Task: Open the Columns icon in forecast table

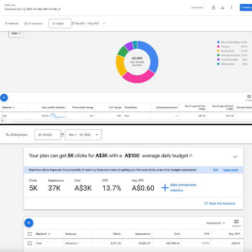Action: pyautogui.click(x=236, y=223)
